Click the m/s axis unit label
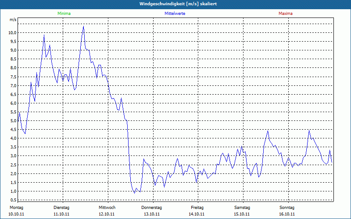 [13, 20]
